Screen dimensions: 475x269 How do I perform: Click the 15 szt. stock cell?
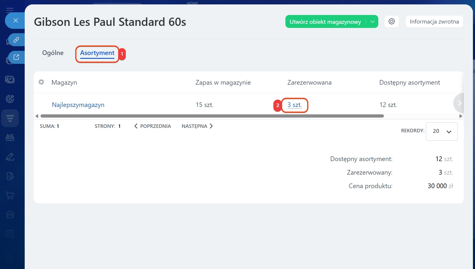coord(205,105)
